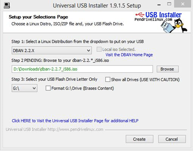Viewport: 193px width, 152px height.
Task: Enable Show all Drives checkbox
Action: pyautogui.click(x=108, y=80)
